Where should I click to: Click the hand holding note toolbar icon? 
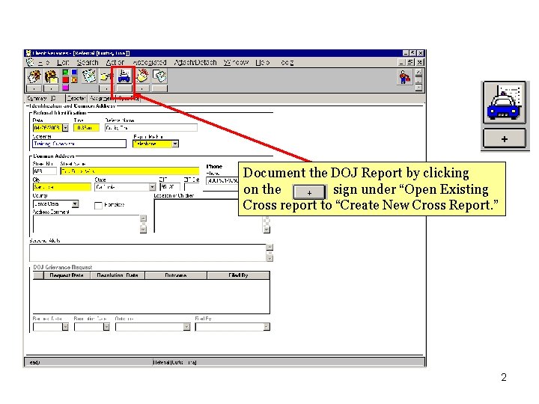click(142, 76)
